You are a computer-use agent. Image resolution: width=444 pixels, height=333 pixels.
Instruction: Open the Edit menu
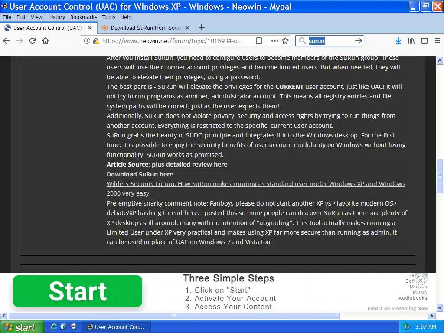21,17
